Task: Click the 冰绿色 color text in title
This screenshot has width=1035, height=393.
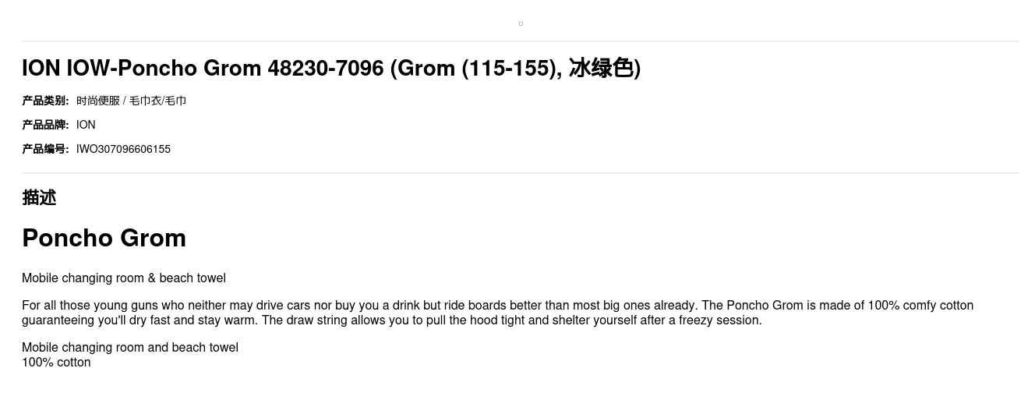Action: click(x=601, y=69)
